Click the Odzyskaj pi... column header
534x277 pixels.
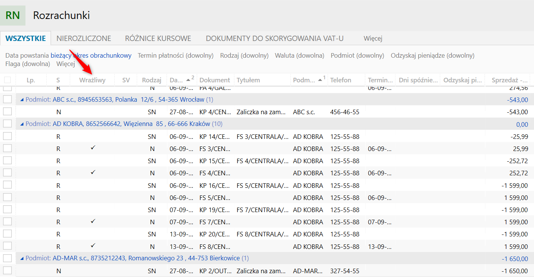463,80
